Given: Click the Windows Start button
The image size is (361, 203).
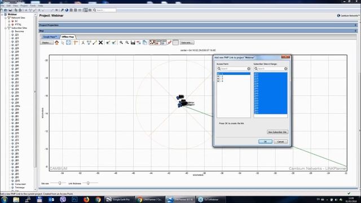Looking at the screenshot, I should tap(4, 199).
